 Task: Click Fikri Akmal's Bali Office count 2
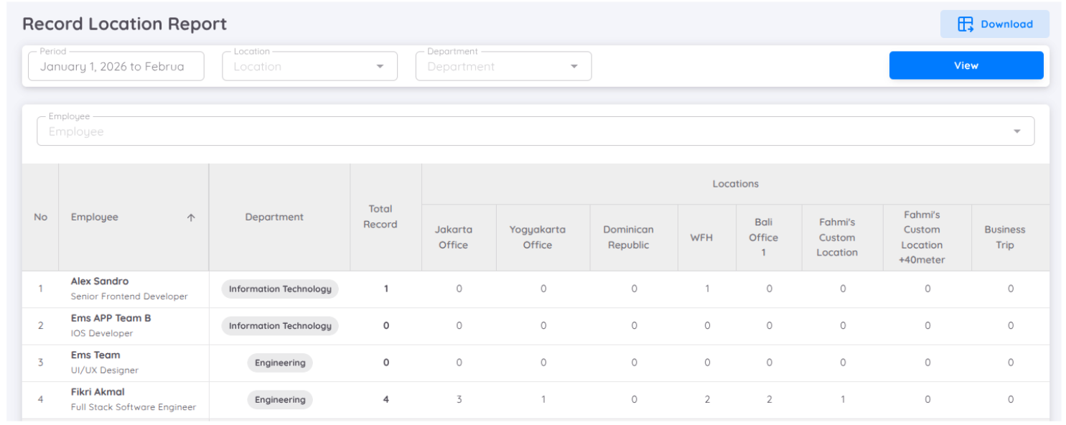click(x=770, y=400)
